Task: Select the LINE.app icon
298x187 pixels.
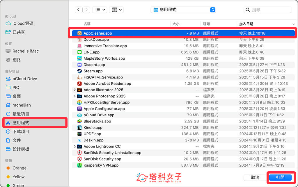Action: pyautogui.click(x=79, y=52)
